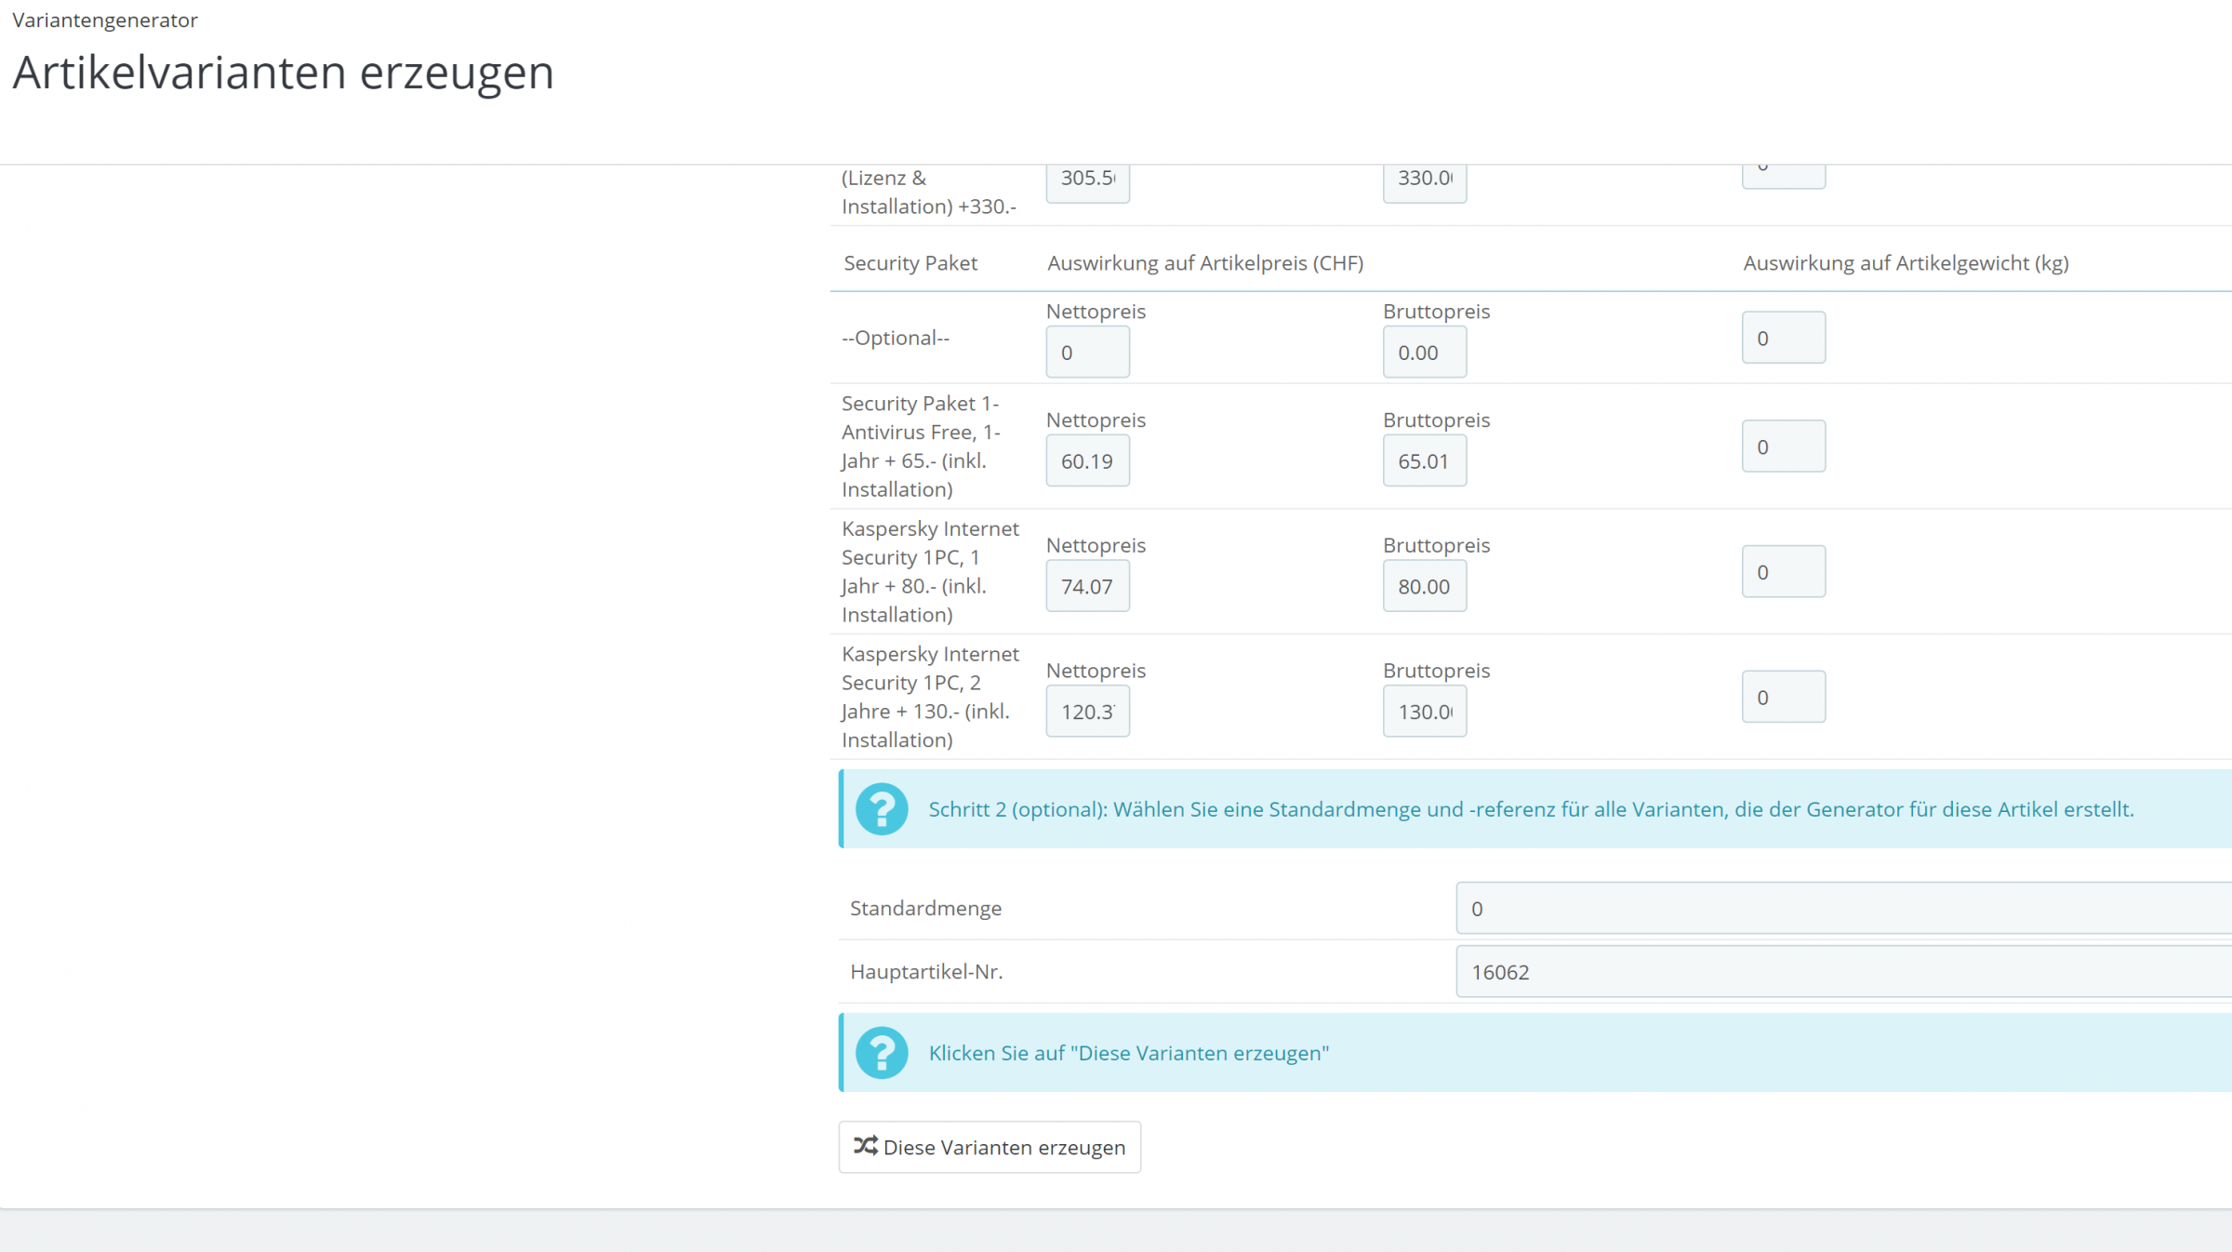Click the help icon beside 'Klicken Sie auf' hint
The width and height of the screenshot is (2232, 1252).
[881, 1052]
